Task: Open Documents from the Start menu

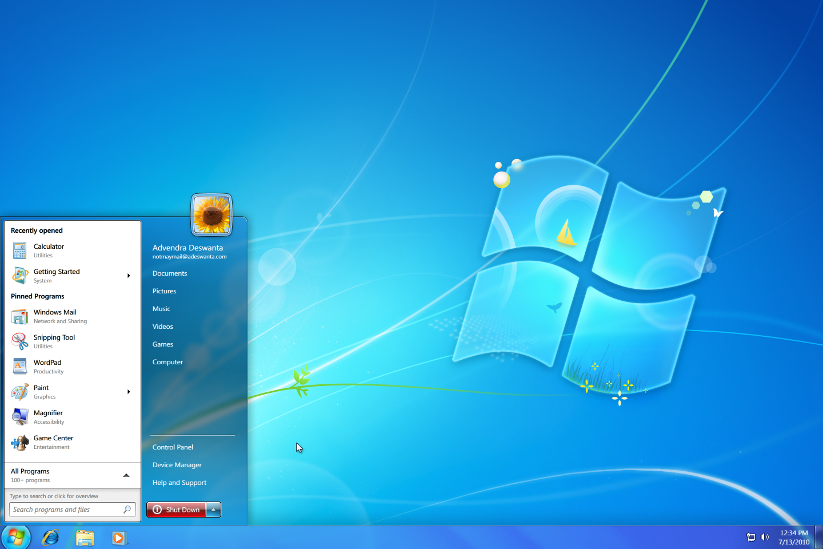Action: pyautogui.click(x=170, y=273)
